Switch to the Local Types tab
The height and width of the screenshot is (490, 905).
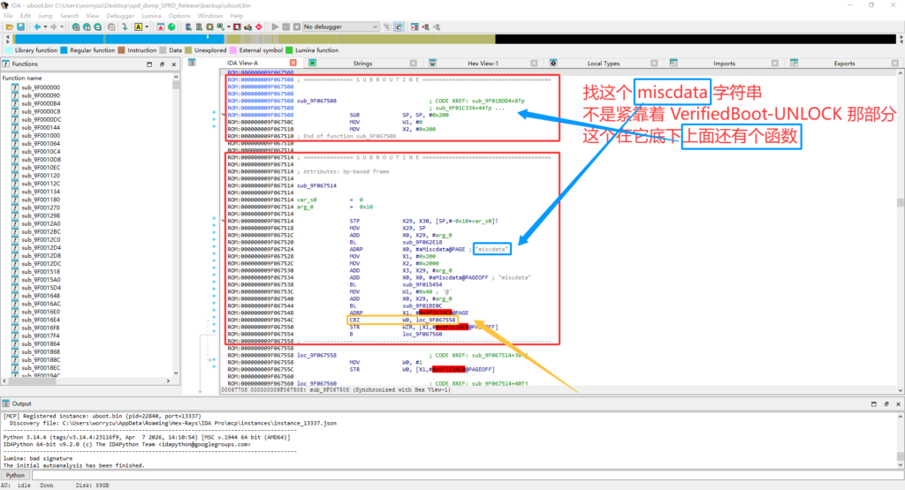click(603, 64)
